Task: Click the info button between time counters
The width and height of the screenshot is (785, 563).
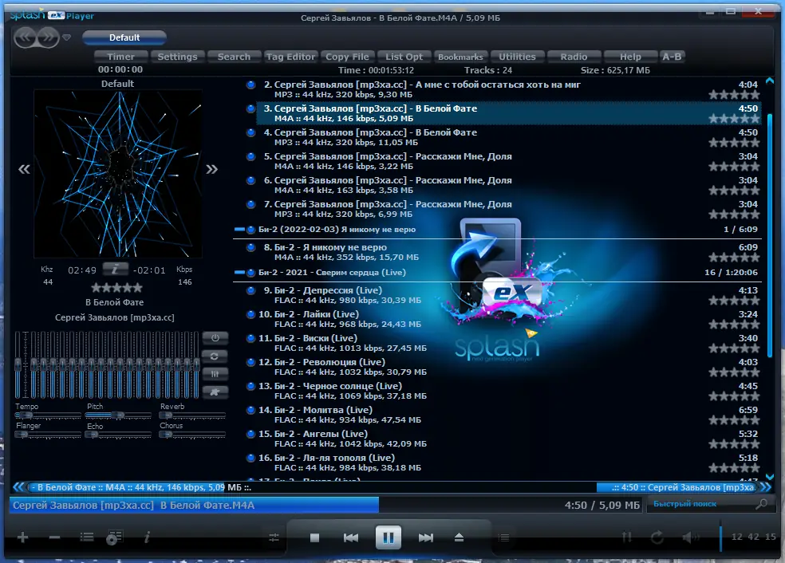Action: pyautogui.click(x=115, y=270)
